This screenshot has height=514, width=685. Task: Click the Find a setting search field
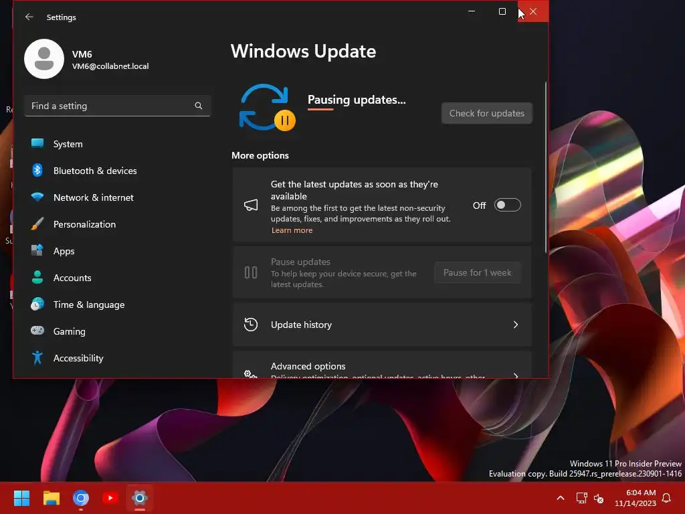click(117, 106)
